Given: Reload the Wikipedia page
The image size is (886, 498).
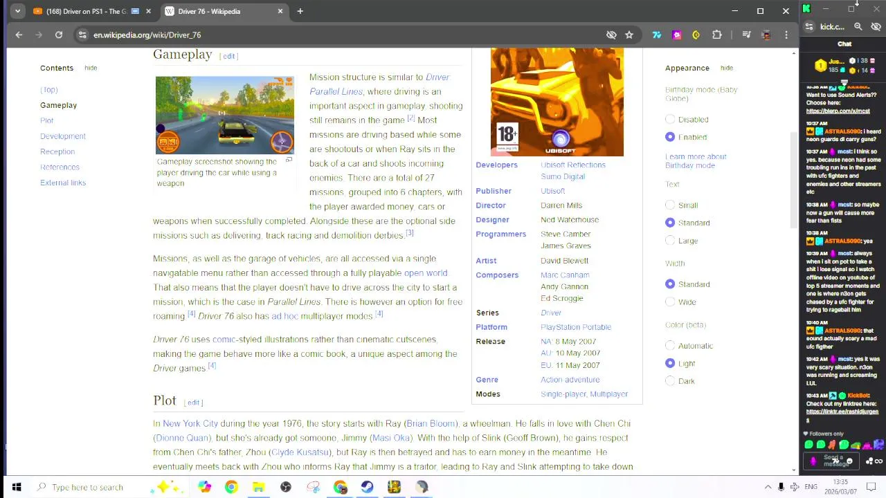Looking at the screenshot, I should pyautogui.click(x=59, y=35).
